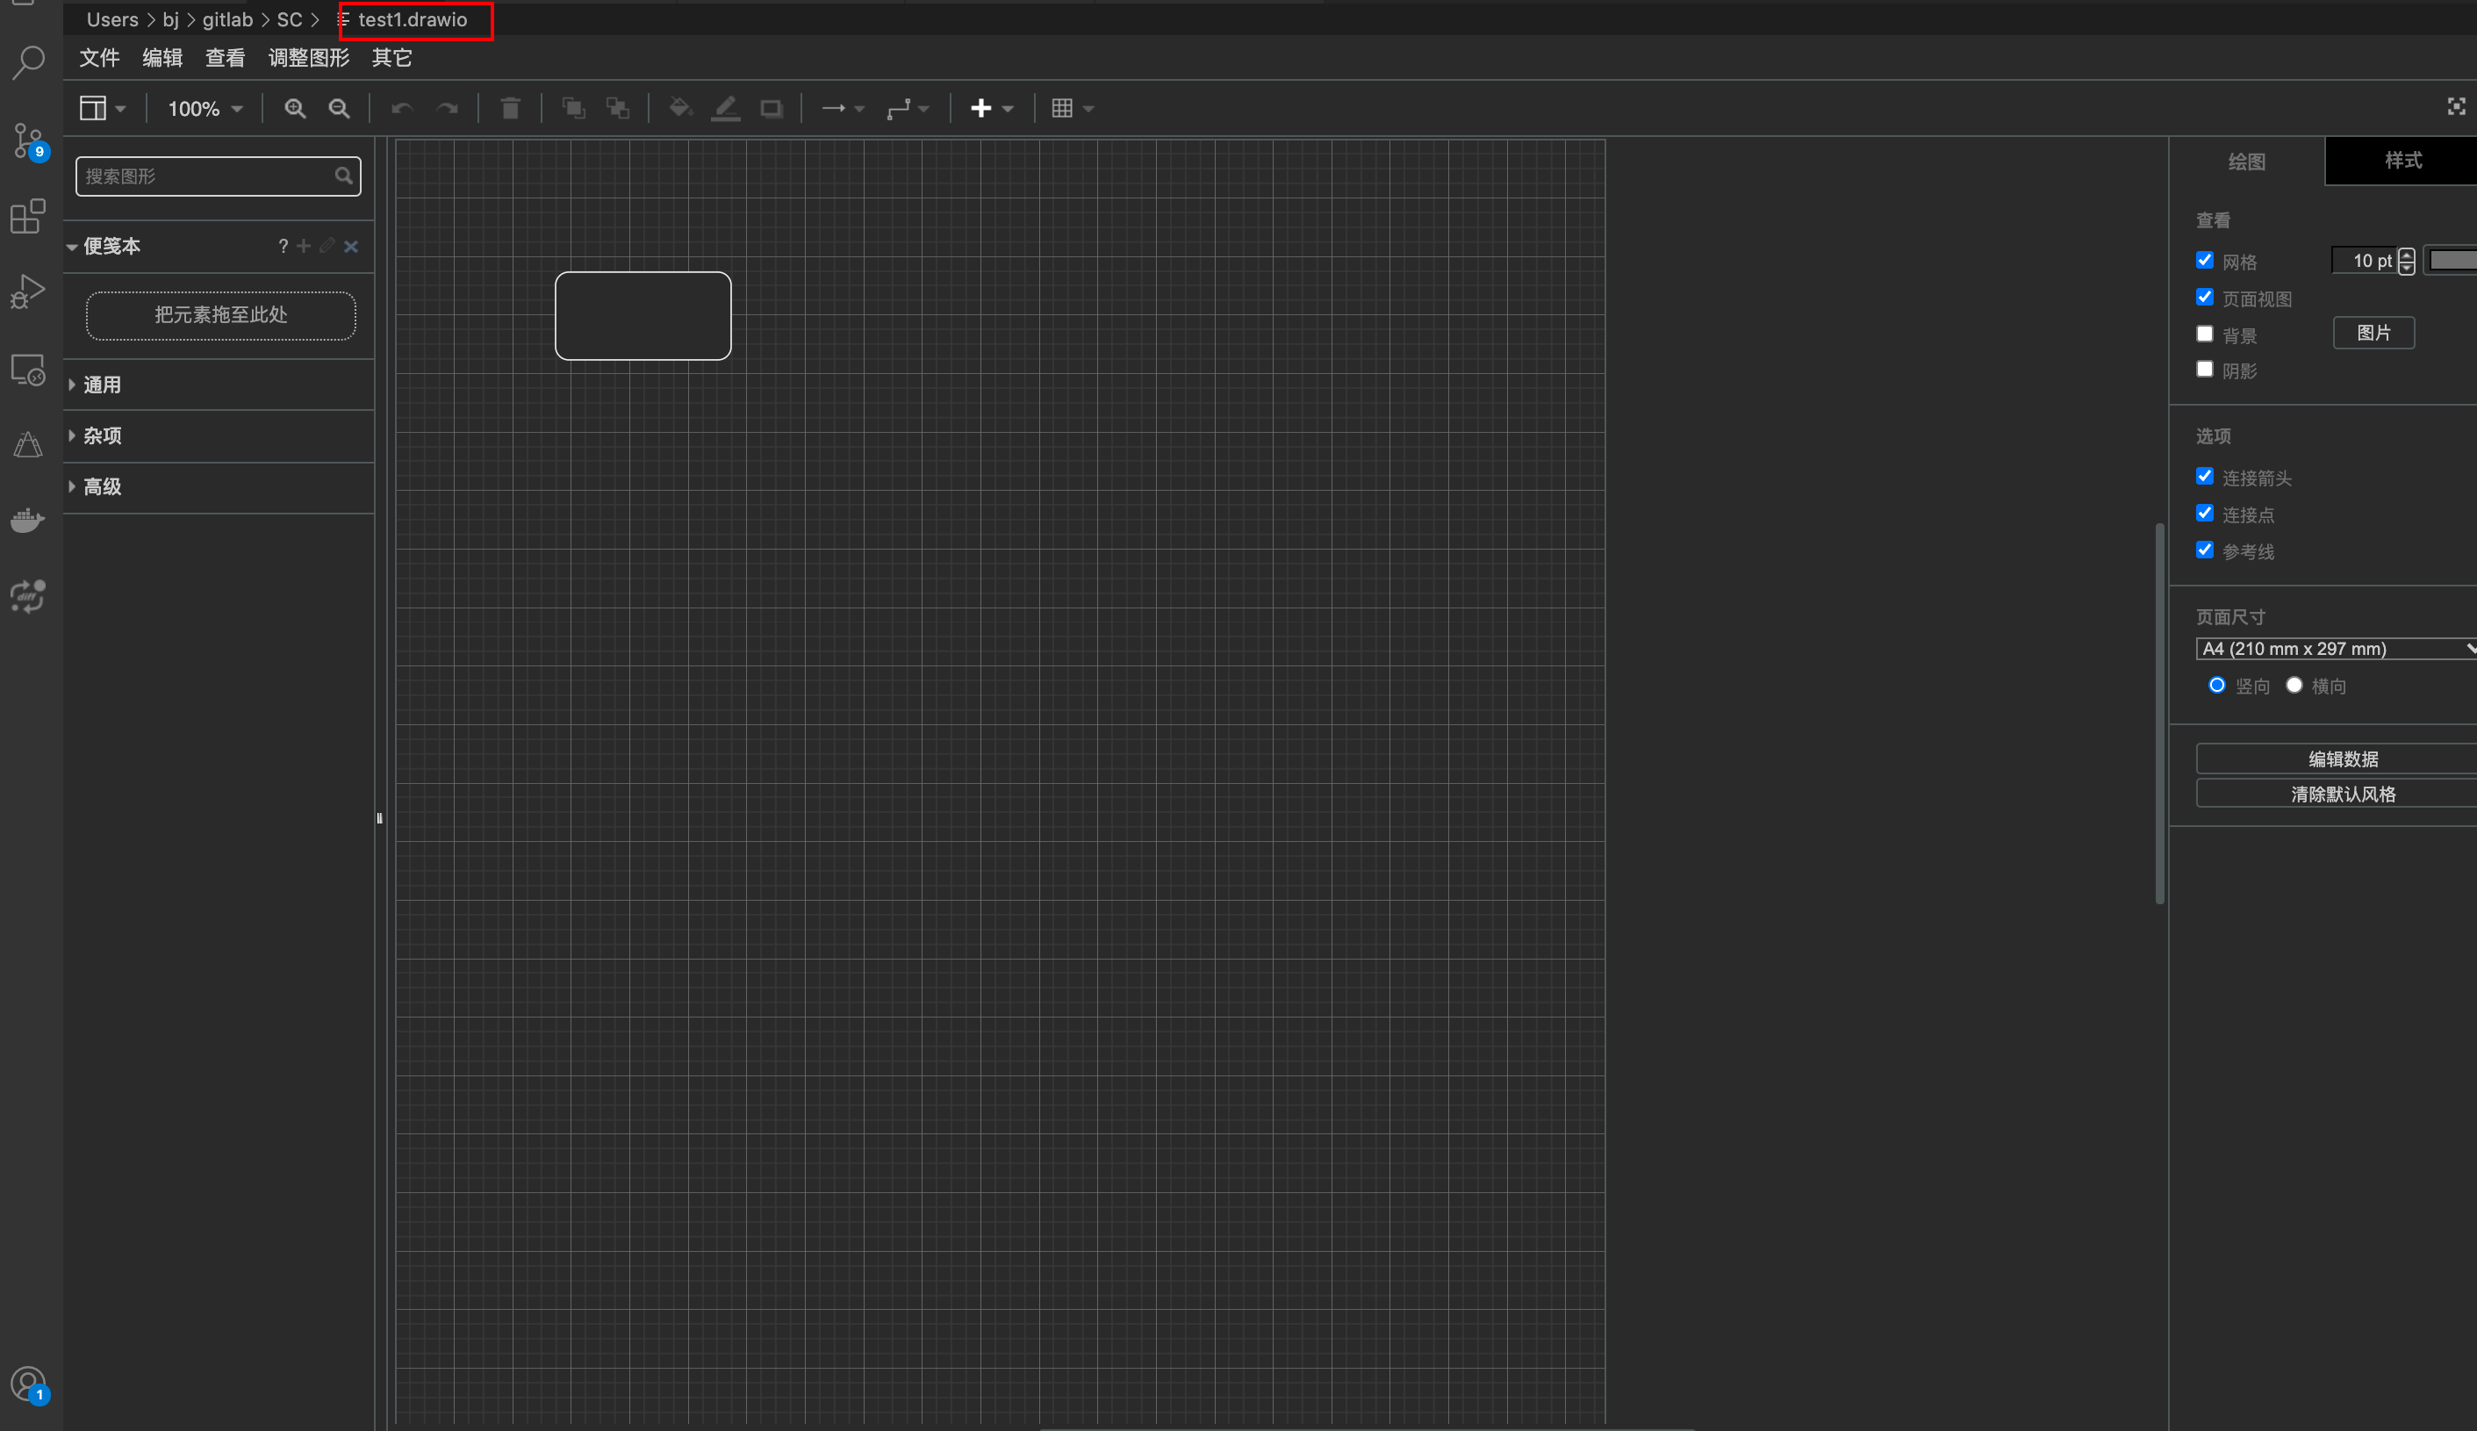The height and width of the screenshot is (1431, 2477).
Task: Open the 文件 menu
Action: (x=99, y=58)
